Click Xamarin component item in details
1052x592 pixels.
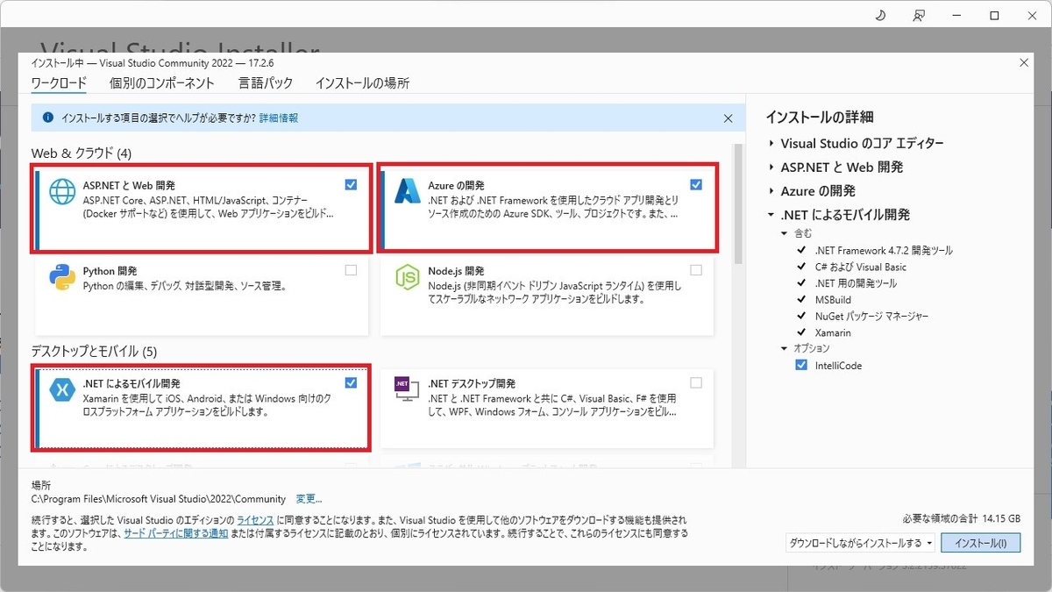tap(832, 332)
